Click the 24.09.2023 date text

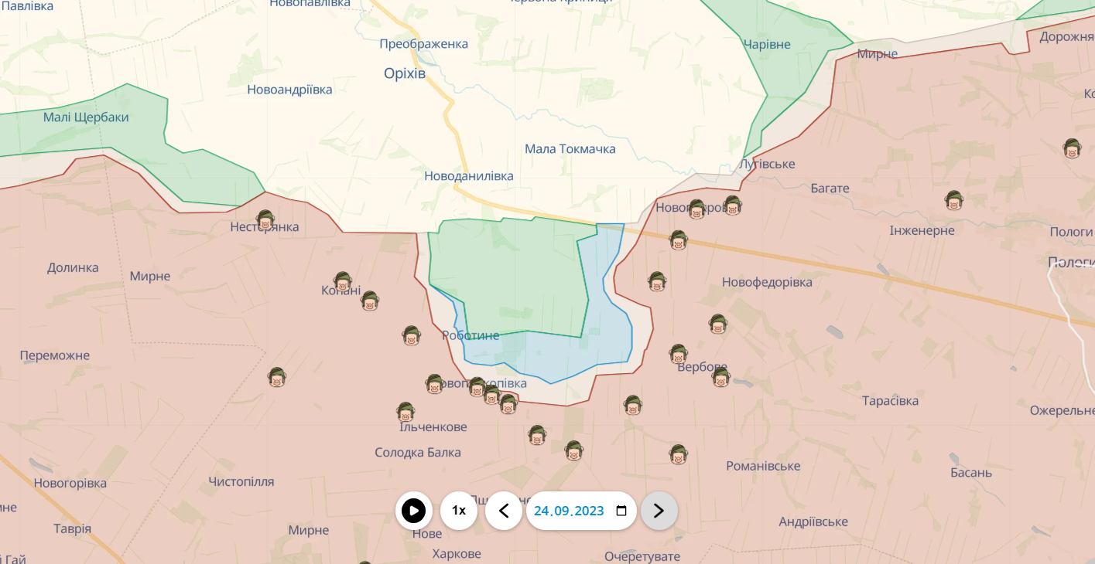[x=568, y=511]
